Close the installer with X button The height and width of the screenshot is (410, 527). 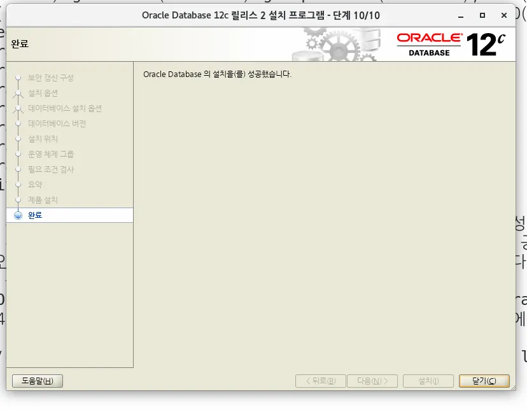click(504, 15)
